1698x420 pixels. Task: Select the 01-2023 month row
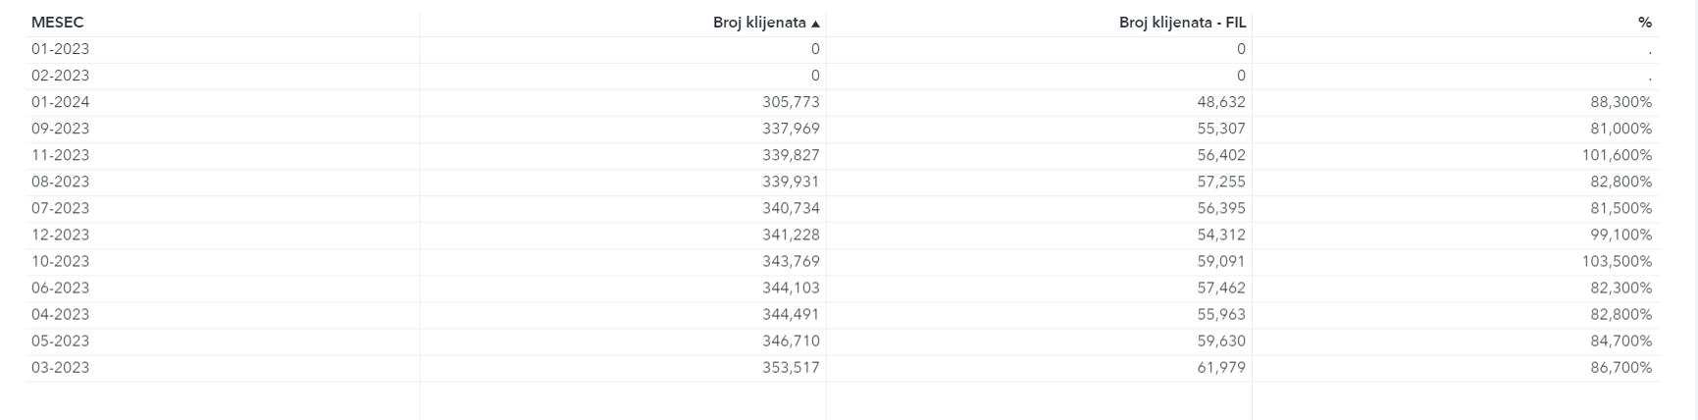(x=61, y=49)
